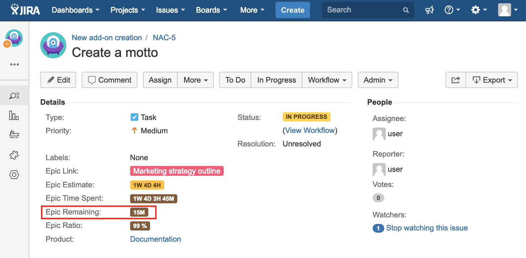Expand the Export dropdown
This screenshot has width=526, height=258.
tap(492, 80)
